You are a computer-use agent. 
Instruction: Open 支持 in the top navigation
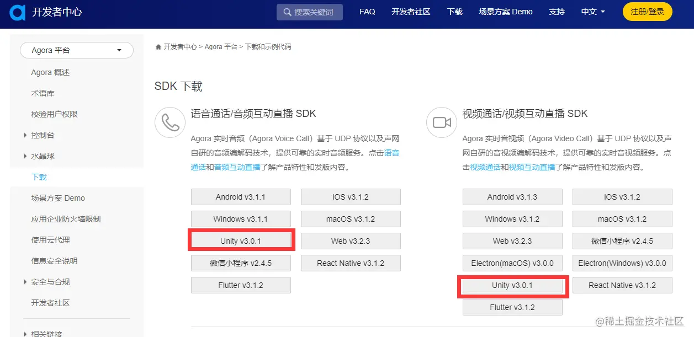pos(557,12)
